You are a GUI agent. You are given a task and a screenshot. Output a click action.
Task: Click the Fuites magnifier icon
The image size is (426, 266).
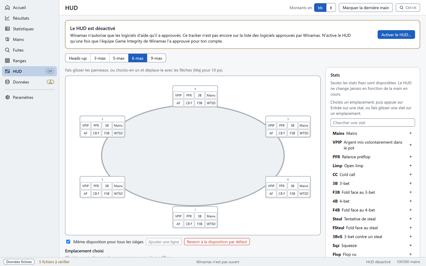(x=7, y=50)
